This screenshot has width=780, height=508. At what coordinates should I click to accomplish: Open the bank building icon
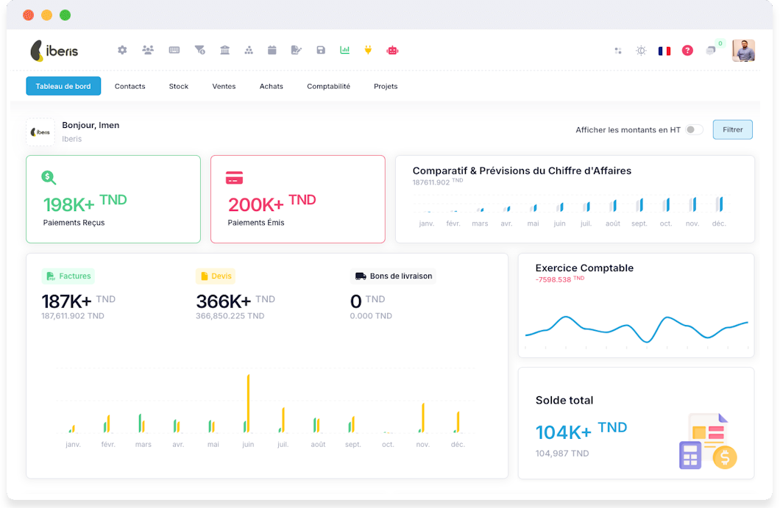click(224, 50)
